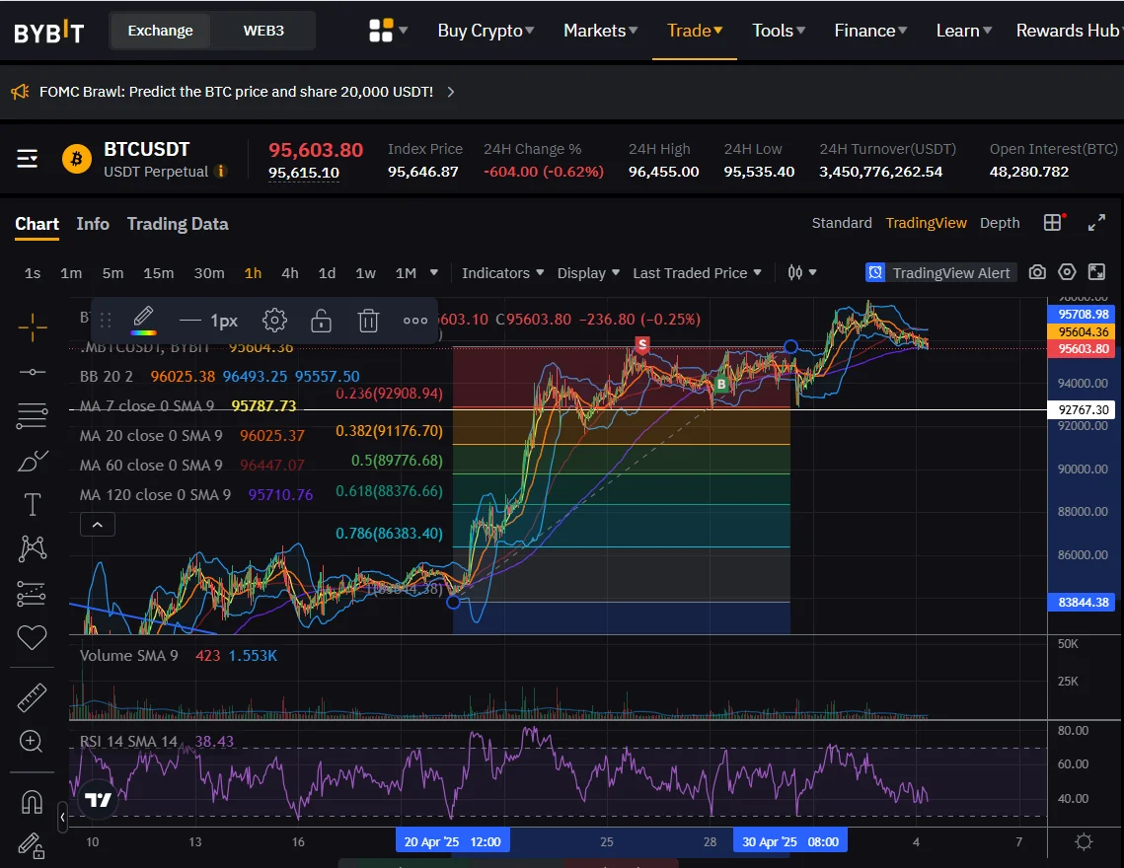Select the crosshair cursor tool

32,325
